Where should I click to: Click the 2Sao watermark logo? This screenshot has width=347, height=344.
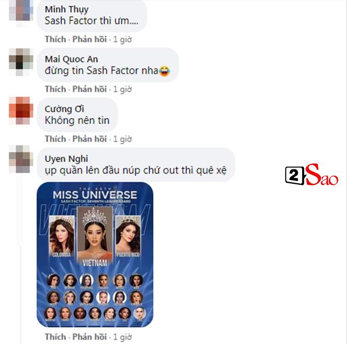(x=312, y=175)
